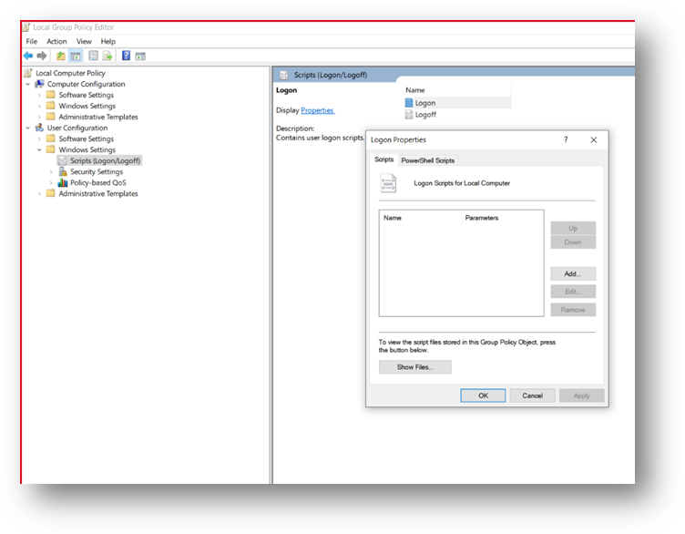This screenshot has width=685, height=534.
Task: Click the Logon script icon in the right pane
Action: pos(409,103)
